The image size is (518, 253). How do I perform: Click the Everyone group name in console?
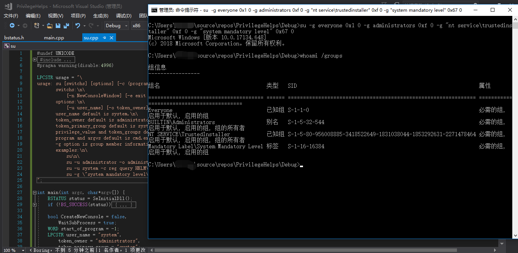[160, 110]
